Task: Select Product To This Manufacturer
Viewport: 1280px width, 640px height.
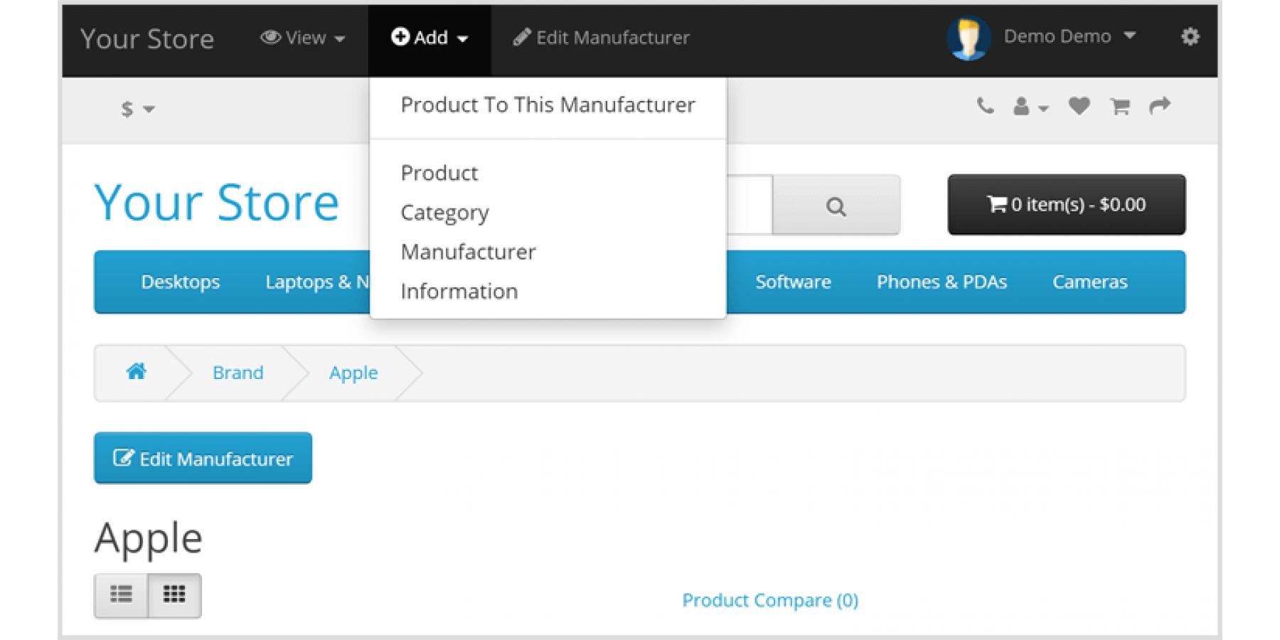Action: [x=548, y=105]
